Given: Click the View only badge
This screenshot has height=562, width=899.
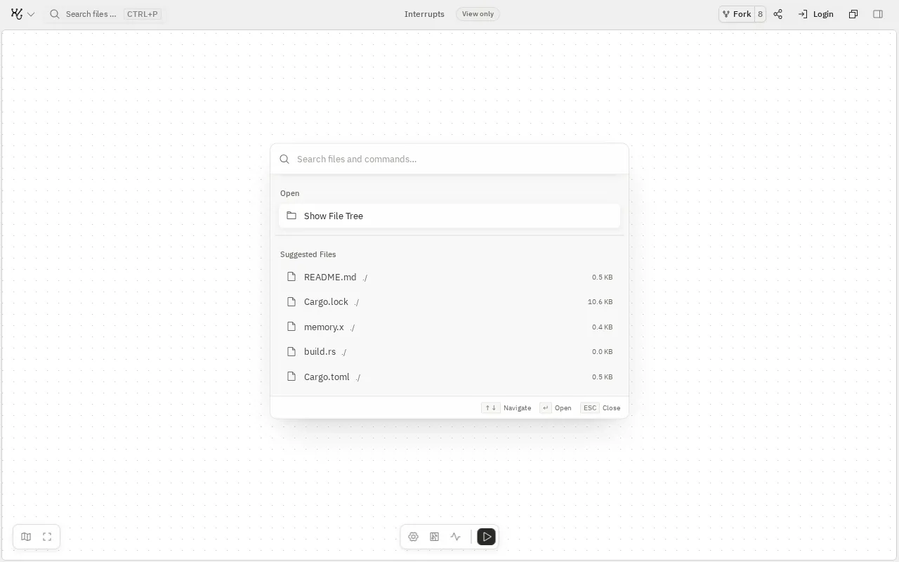Looking at the screenshot, I should click(x=478, y=14).
